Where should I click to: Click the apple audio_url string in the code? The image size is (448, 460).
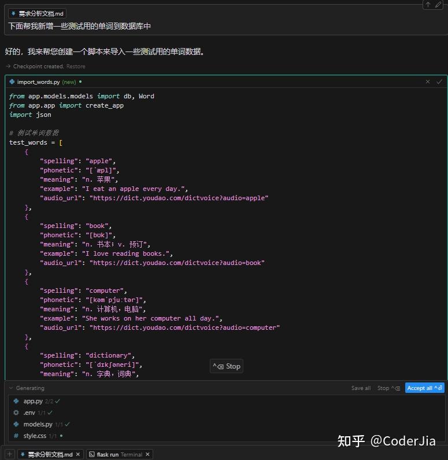coord(179,198)
